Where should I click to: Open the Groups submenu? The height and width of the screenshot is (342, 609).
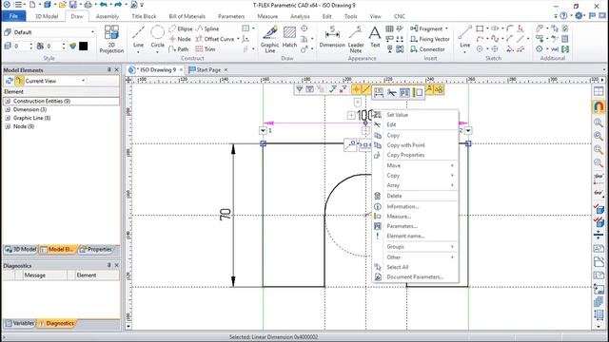click(415, 247)
